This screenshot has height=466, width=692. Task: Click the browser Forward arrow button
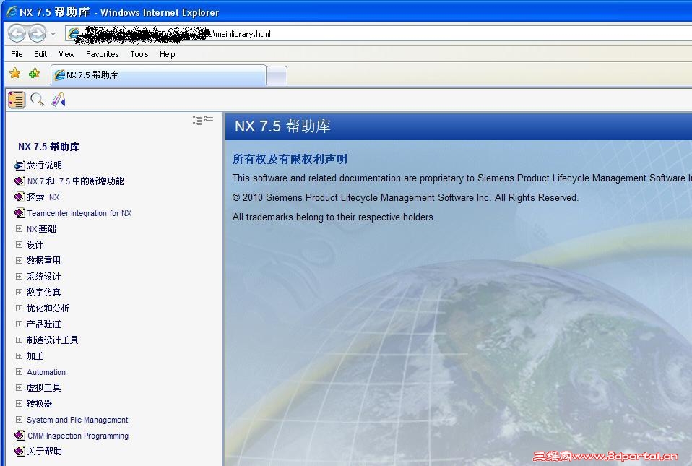37,33
